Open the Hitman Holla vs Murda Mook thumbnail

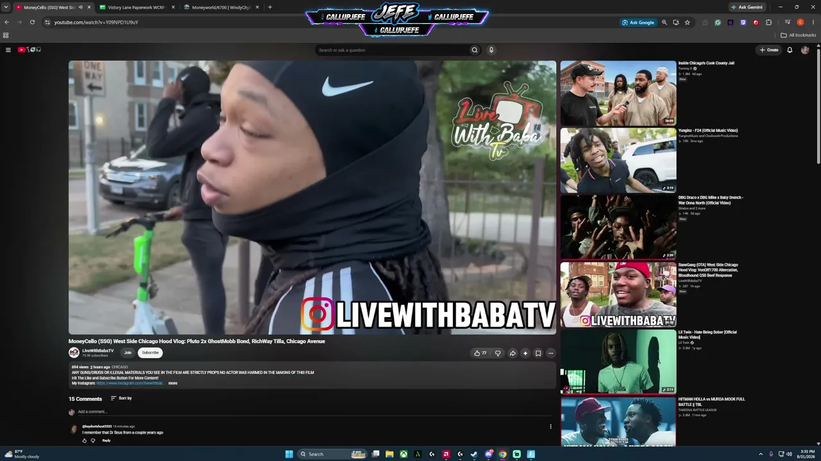(x=618, y=421)
